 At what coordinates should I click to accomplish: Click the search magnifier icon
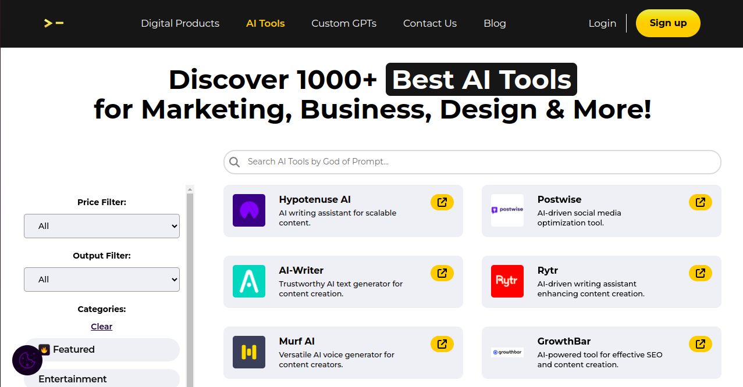(234, 162)
